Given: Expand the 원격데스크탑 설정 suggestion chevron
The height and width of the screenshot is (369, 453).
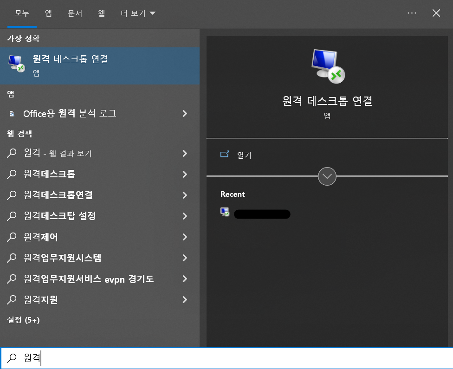Looking at the screenshot, I should click(185, 216).
